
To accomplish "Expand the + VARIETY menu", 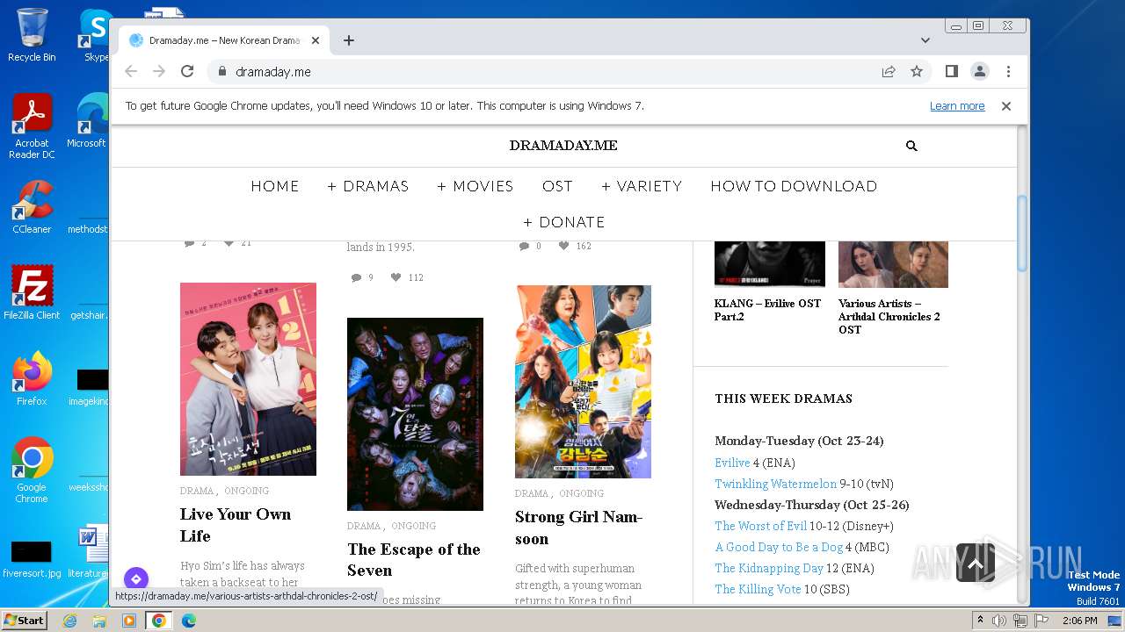I will 642,186.
